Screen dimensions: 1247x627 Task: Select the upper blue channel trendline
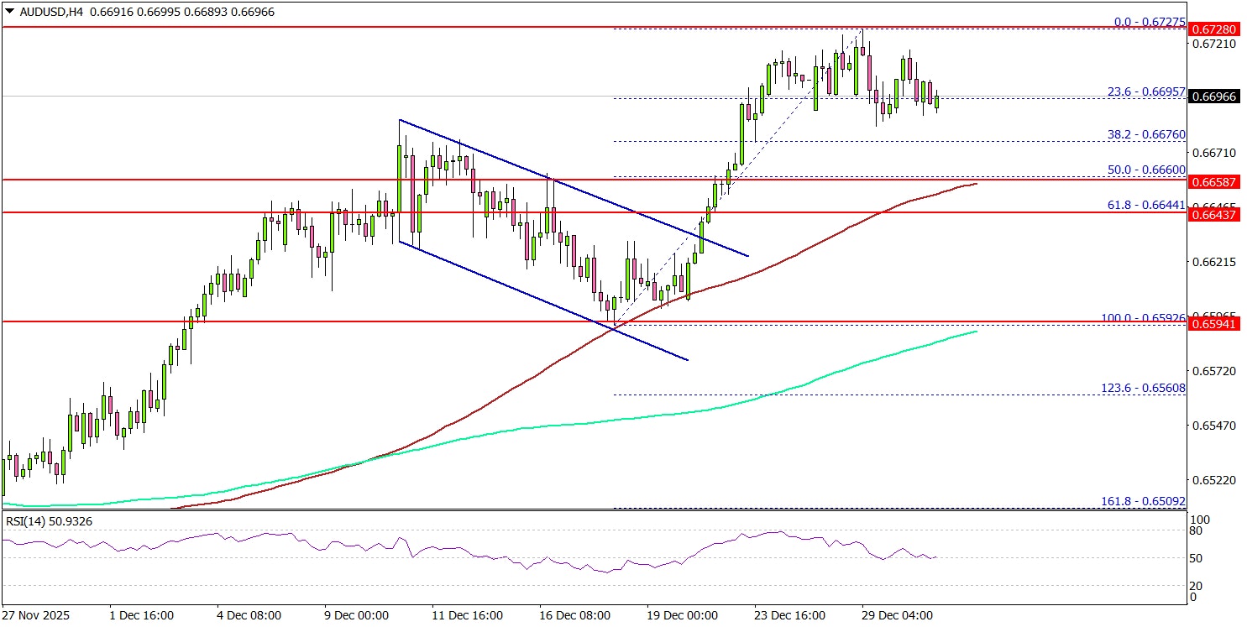click(x=571, y=187)
